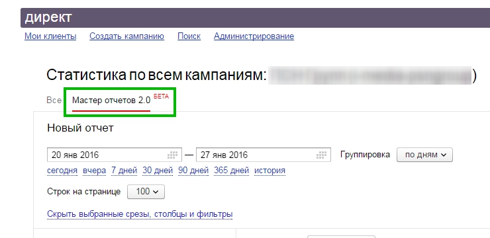Click the история period link
The image size is (490, 238).
pyautogui.click(x=269, y=171)
